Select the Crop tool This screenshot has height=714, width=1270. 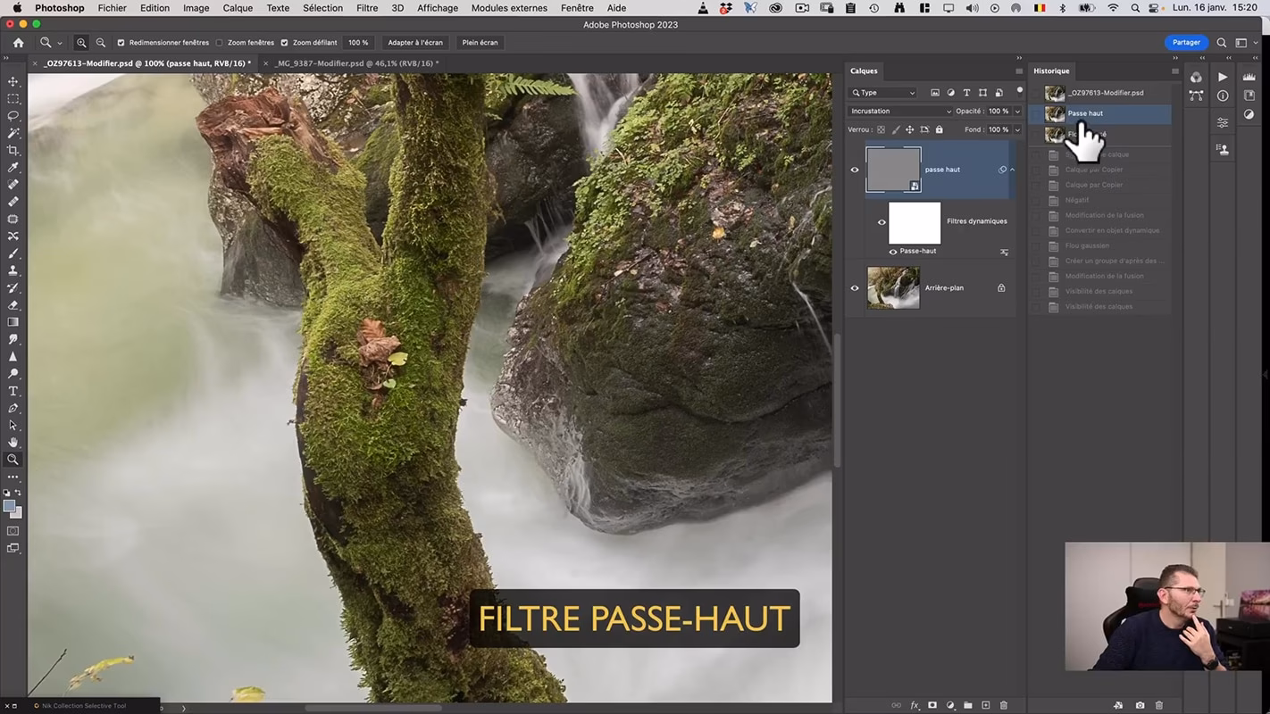point(13,150)
